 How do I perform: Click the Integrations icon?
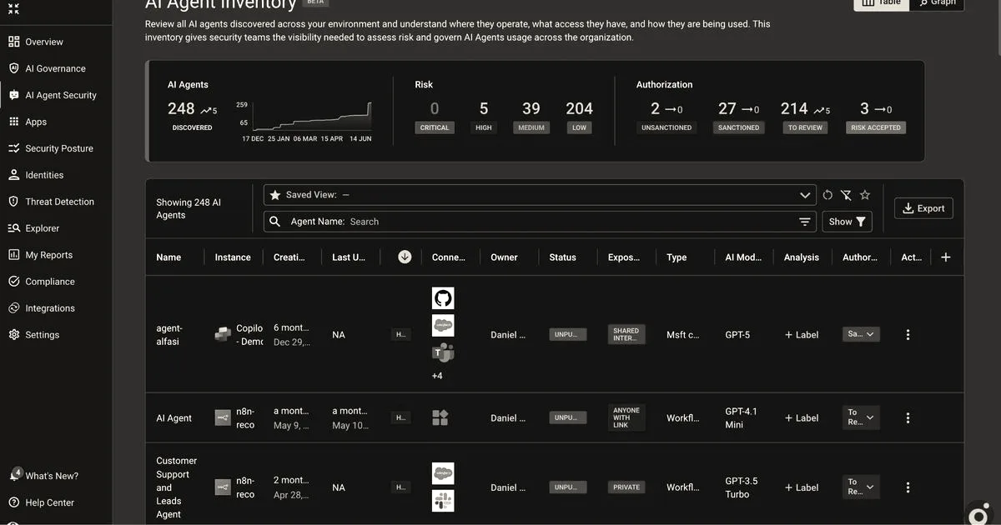[x=13, y=308]
